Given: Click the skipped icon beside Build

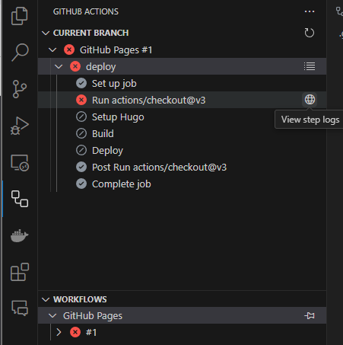Looking at the screenshot, I should tap(81, 133).
